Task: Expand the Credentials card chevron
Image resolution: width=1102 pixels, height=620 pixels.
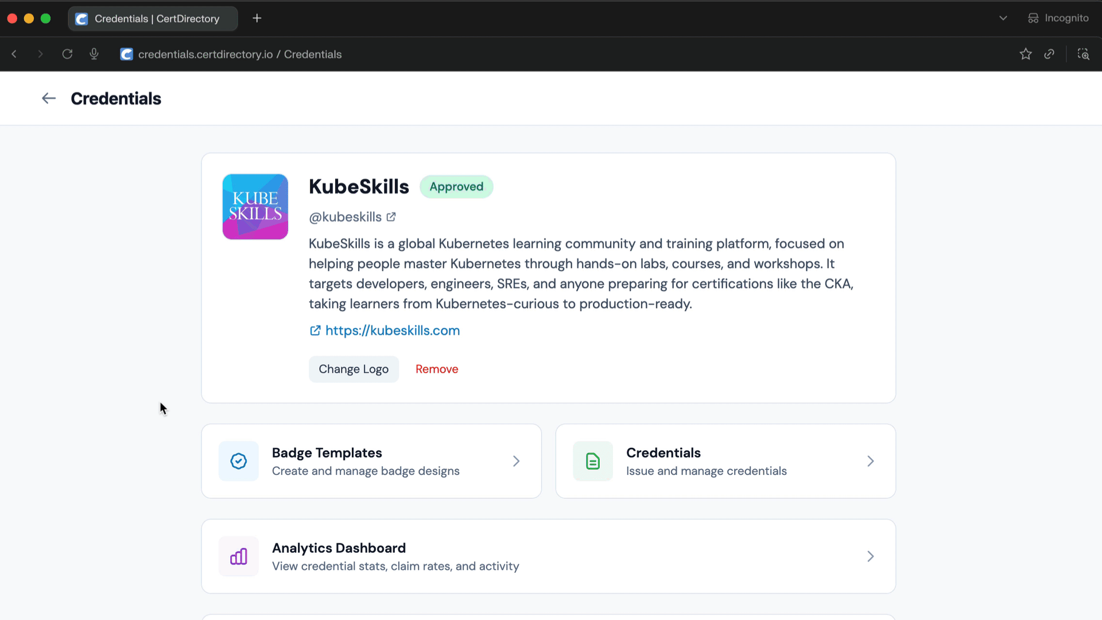Action: click(870, 461)
